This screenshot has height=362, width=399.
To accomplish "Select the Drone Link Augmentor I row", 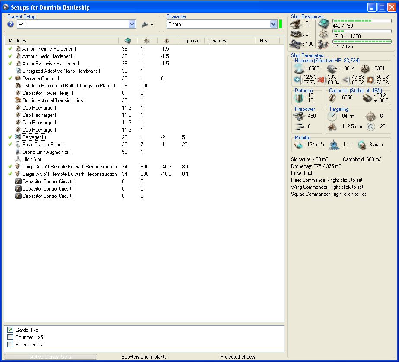I will 144,152.
